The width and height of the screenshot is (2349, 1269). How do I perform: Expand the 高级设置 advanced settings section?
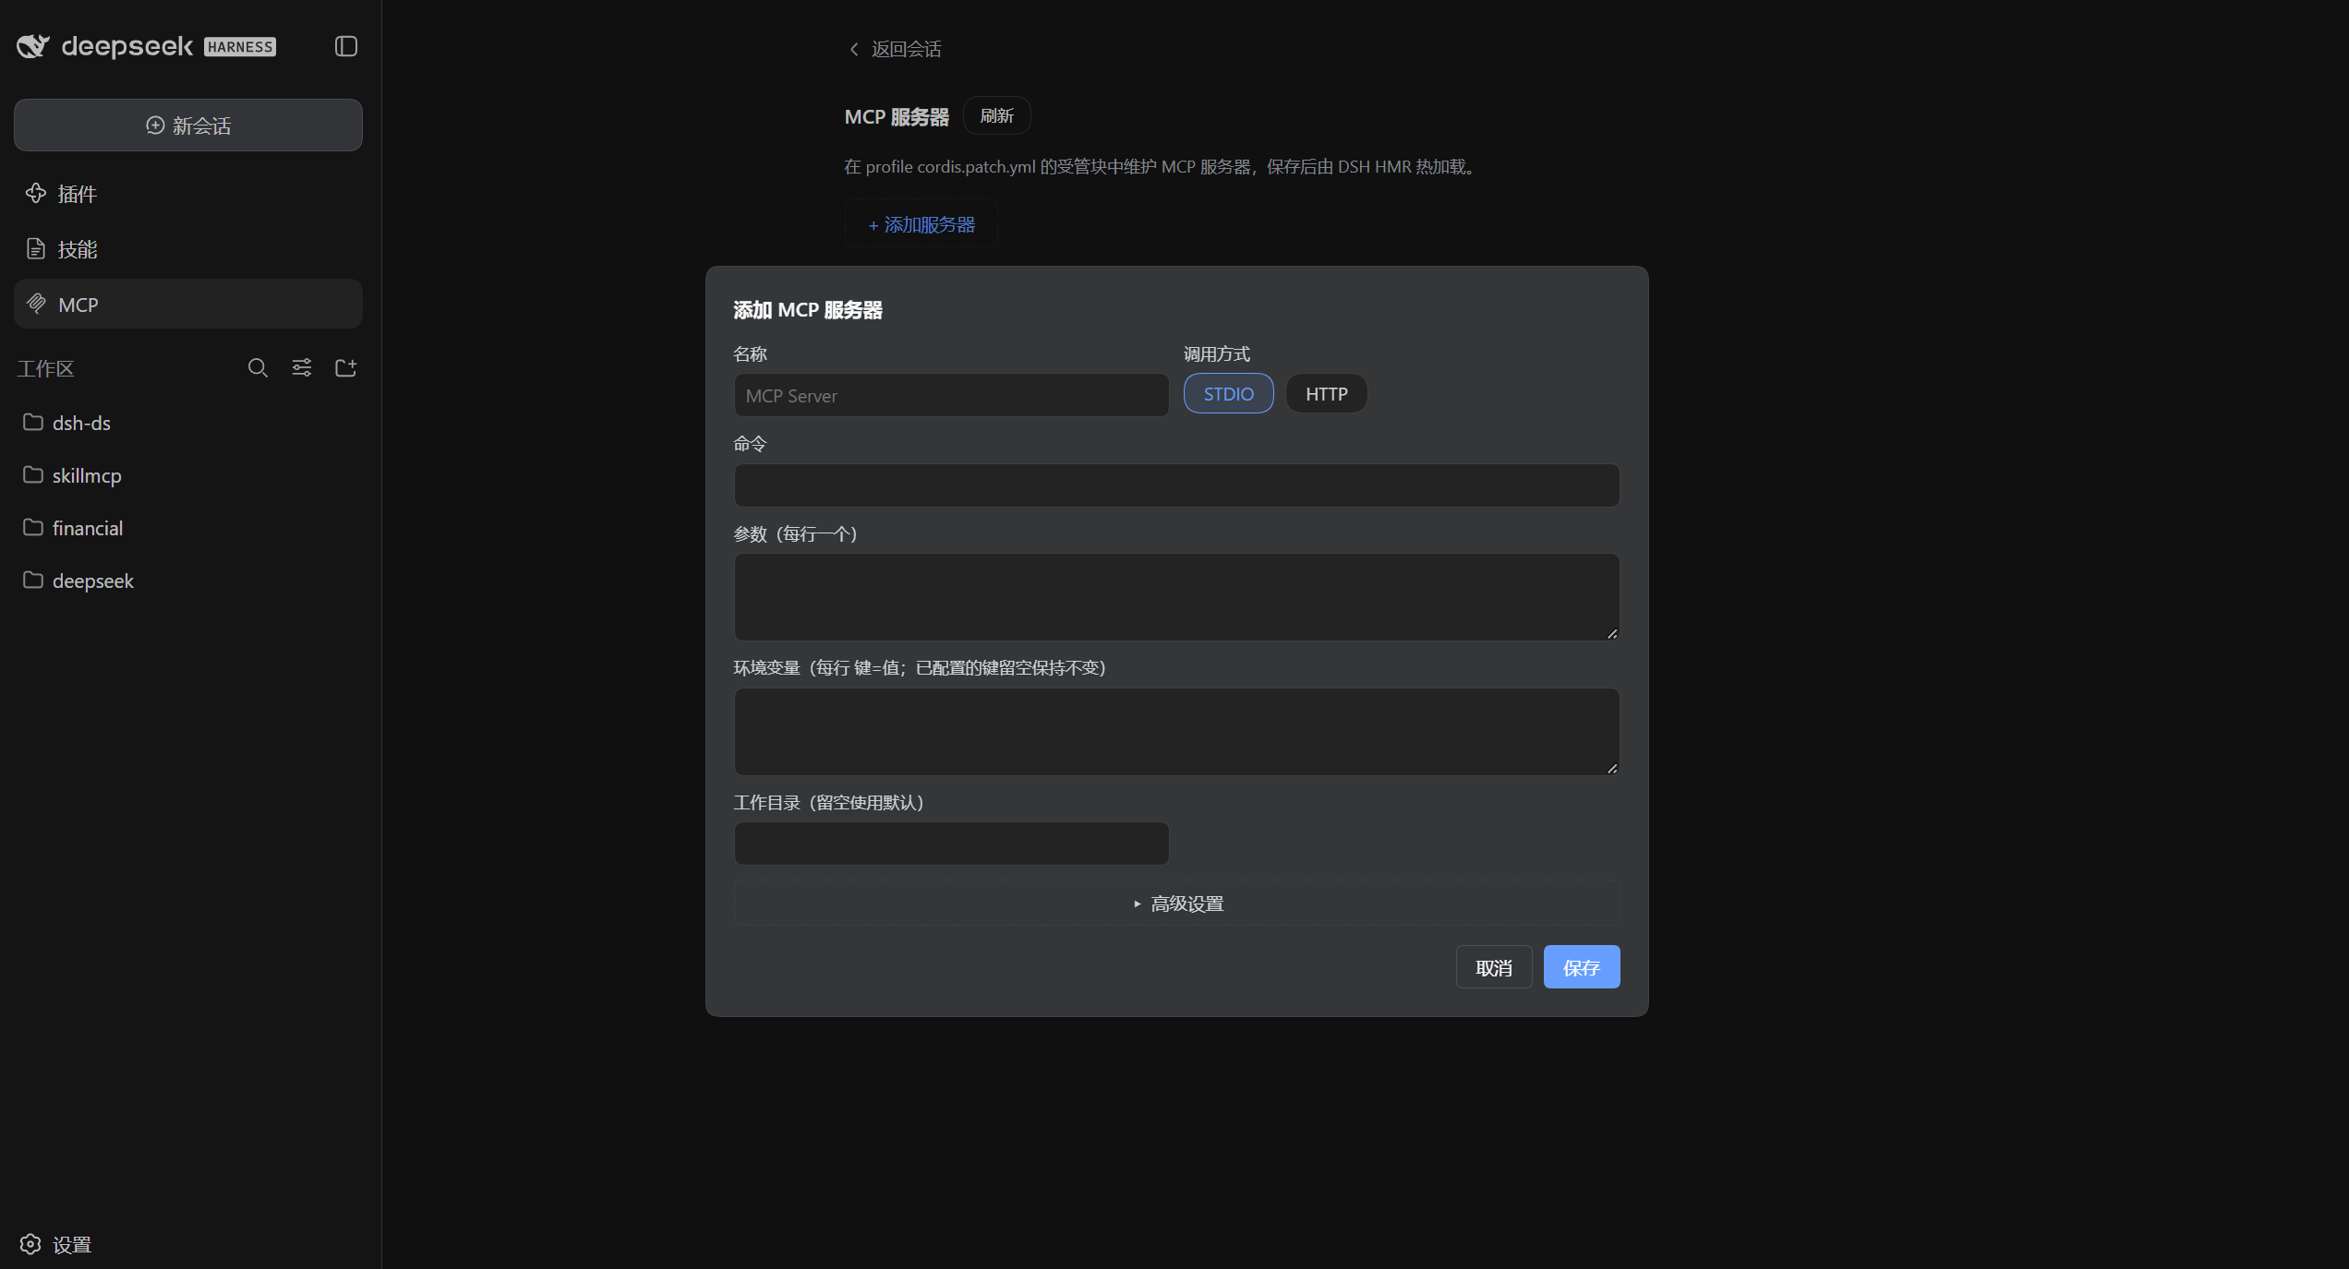click(x=1176, y=904)
